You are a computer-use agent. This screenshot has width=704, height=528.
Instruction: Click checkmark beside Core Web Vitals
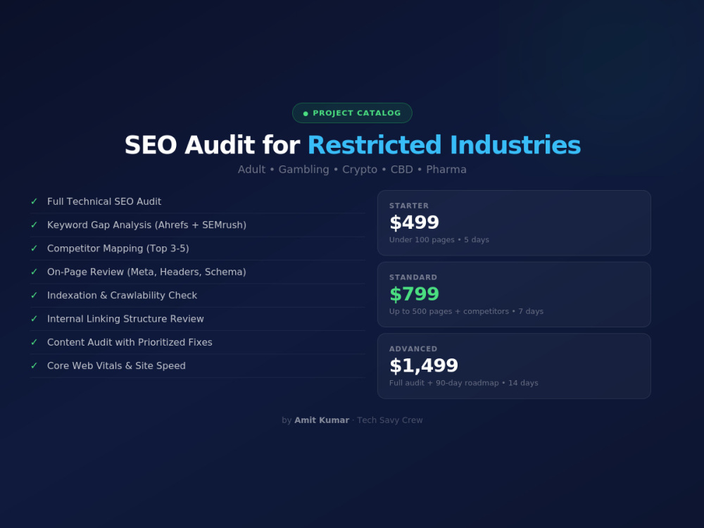tap(34, 365)
